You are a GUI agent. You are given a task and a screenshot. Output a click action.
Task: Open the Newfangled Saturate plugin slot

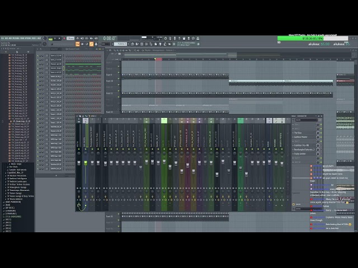tap(304, 150)
